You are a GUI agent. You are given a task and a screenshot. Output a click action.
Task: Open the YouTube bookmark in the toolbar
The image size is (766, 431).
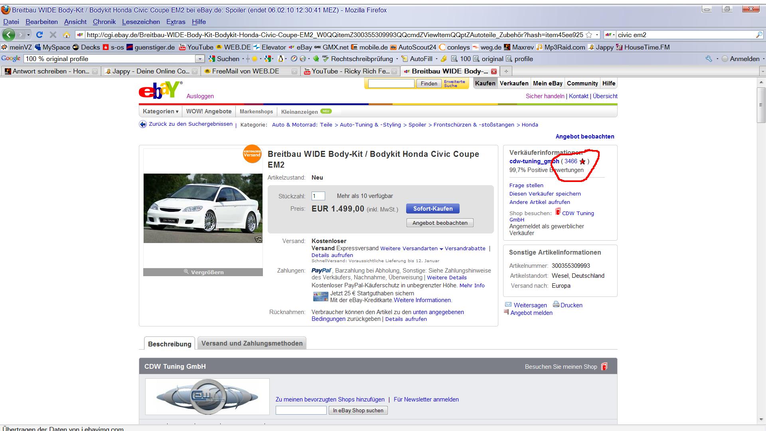coord(196,47)
